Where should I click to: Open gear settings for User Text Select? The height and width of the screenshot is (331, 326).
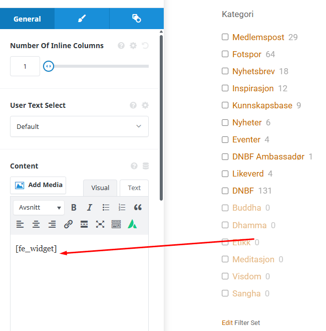click(145, 105)
